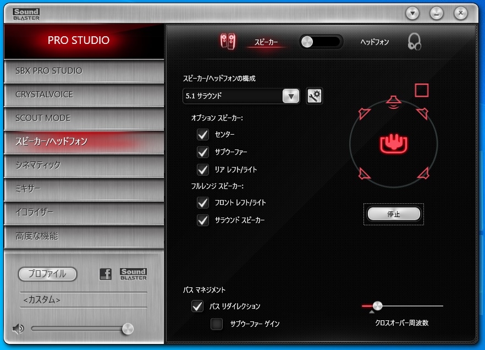Test the front right speaker icon
485x350 pixels.
pyautogui.click(x=422, y=113)
